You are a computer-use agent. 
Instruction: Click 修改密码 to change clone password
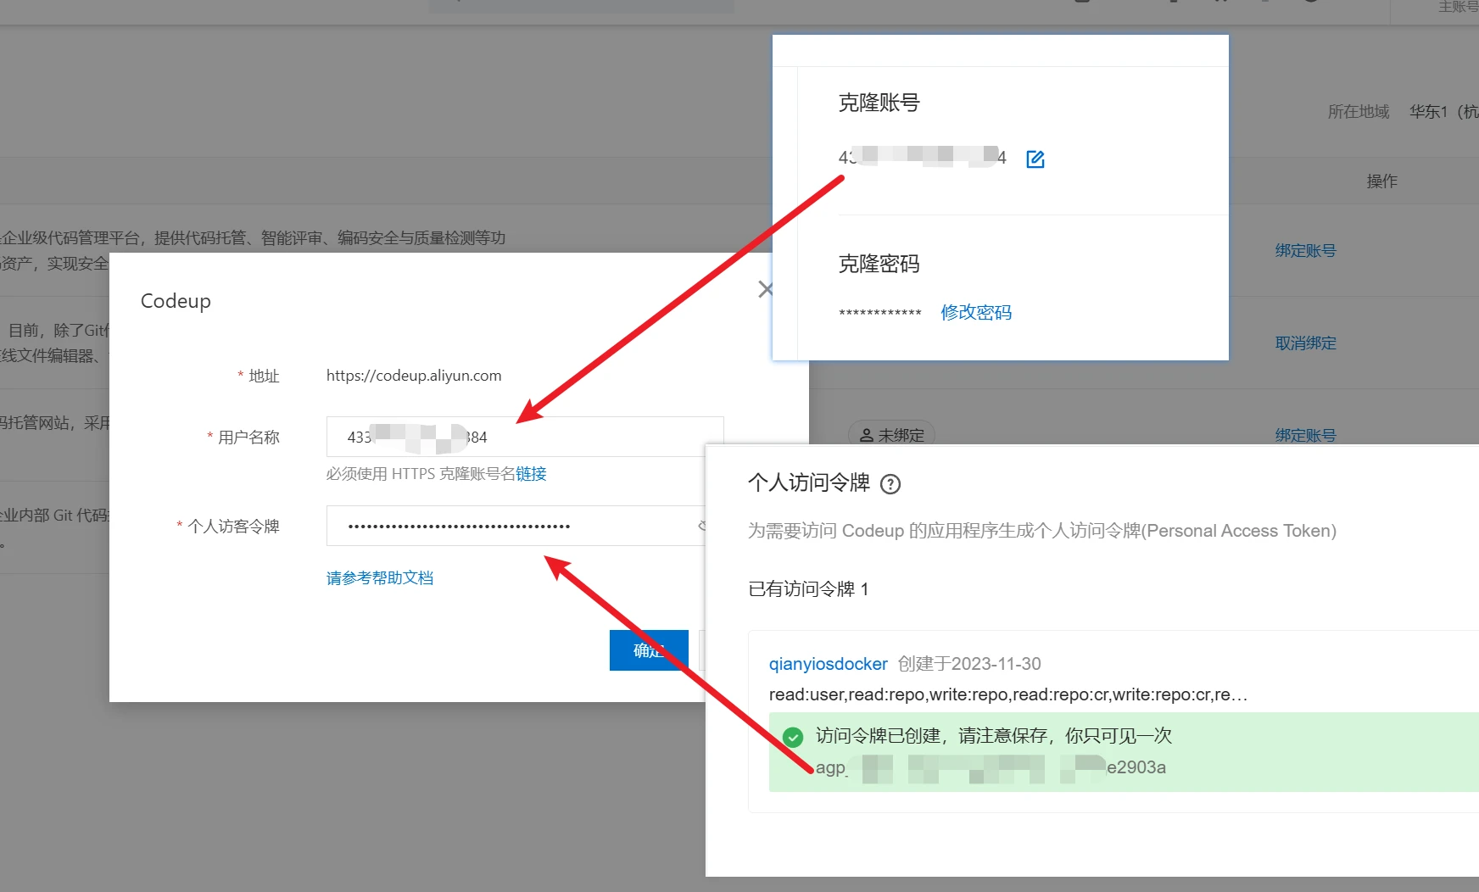pyautogui.click(x=976, y=312)
